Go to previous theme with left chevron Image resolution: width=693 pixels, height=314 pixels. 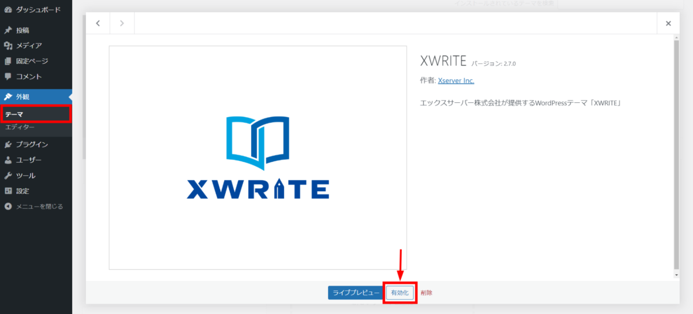click(98, 23)
